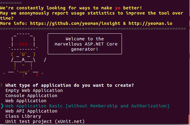Viewport: 190px width, 125px height.
Task: Click the 'What type of application' question text
Action: click(x=70, y=85)
